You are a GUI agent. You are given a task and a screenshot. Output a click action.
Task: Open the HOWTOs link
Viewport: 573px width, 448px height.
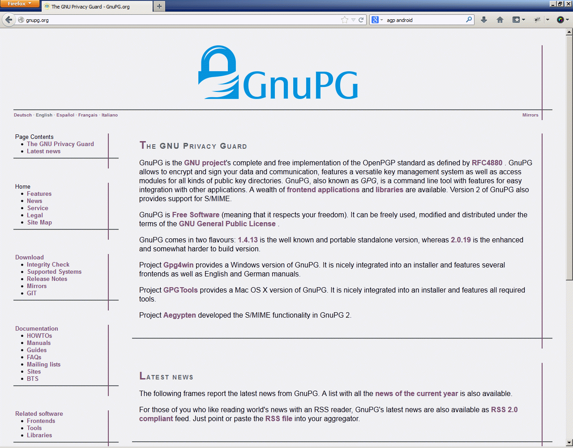(39, 336)
